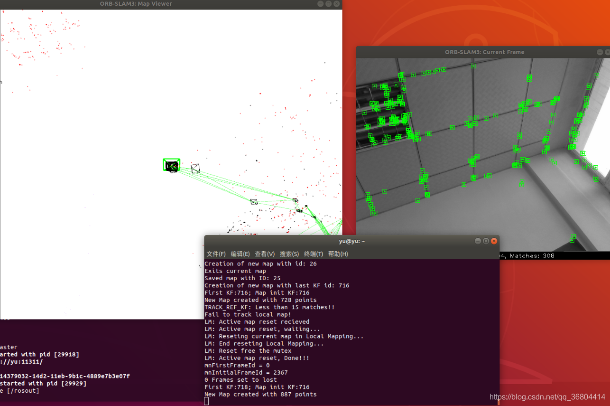Click the ID string ending 4889e7b3e07f
610x406 pixels.
tap(65, 376)
